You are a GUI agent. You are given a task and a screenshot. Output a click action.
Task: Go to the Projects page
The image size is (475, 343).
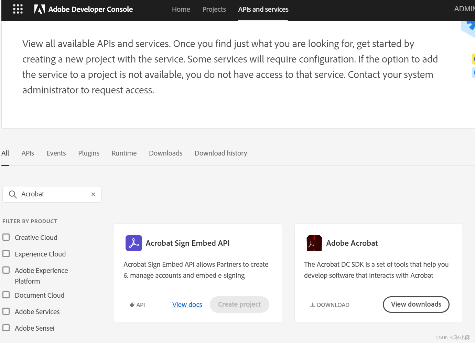[214, 9]
